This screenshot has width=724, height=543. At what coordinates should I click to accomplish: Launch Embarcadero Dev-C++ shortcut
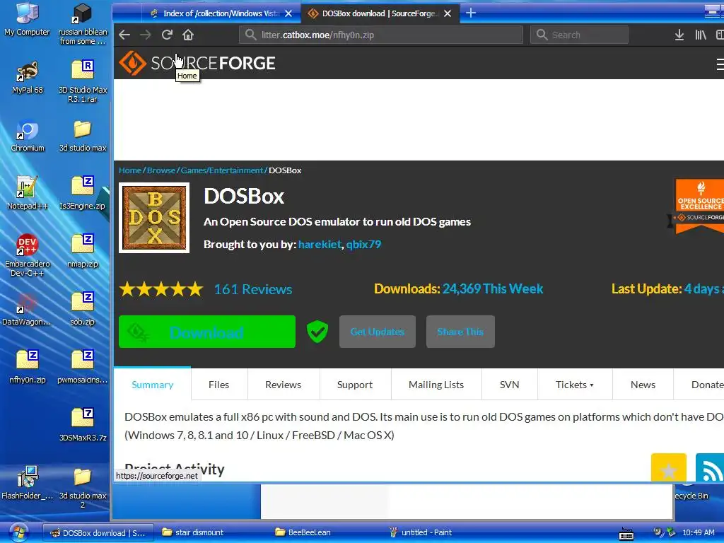pos(28,255)
